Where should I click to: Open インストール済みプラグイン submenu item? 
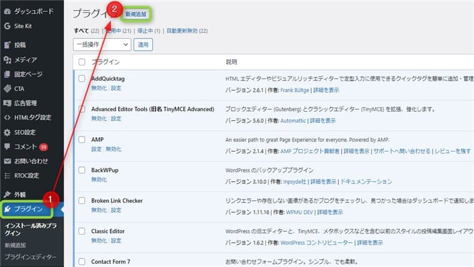(31, 230)
